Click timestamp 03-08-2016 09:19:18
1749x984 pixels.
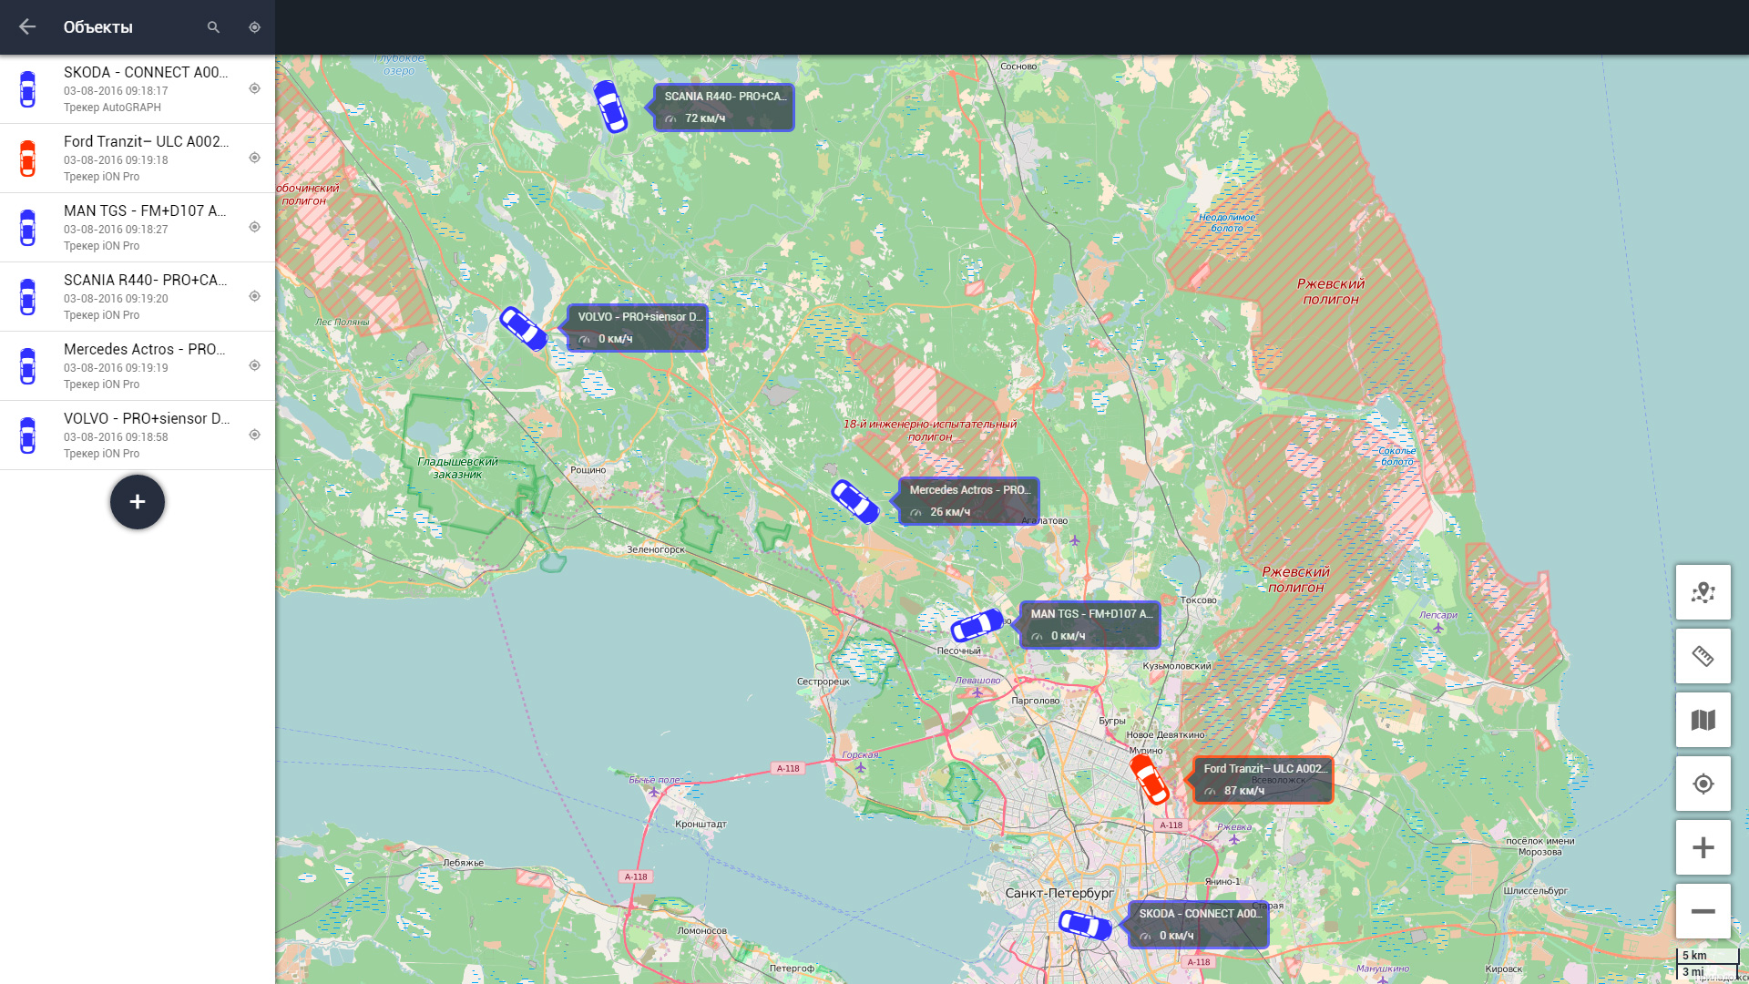pyautogui.click(x=116, y=160)
